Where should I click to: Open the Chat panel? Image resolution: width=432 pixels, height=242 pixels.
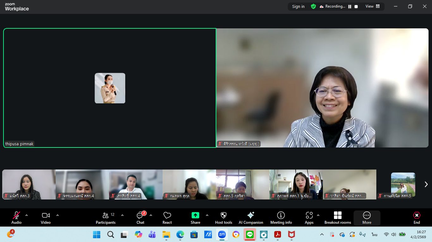point(140,218)
